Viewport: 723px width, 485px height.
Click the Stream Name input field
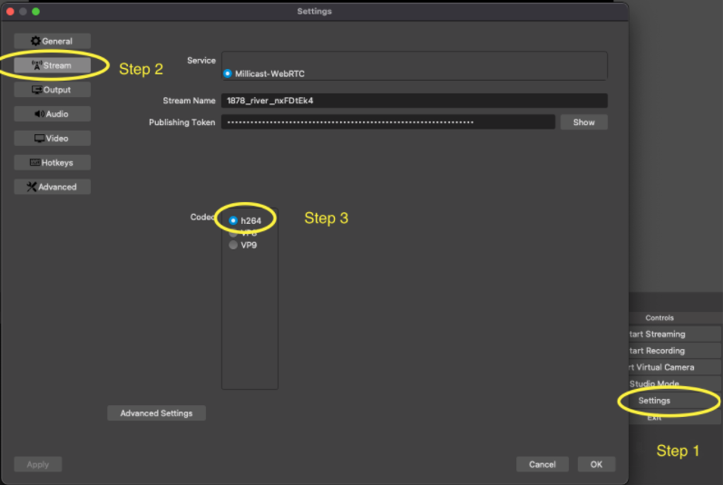[x=414, y=101]
